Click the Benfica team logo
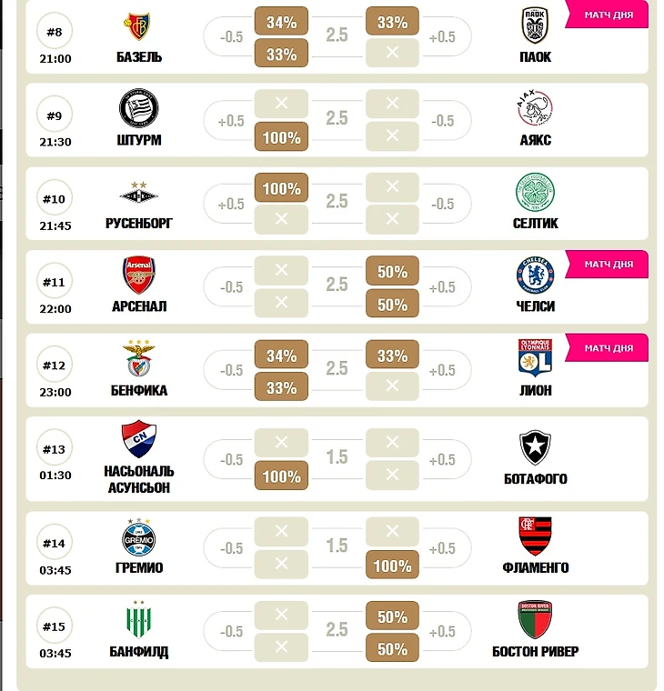The image size is (664, 691). [x=139, y=358]
